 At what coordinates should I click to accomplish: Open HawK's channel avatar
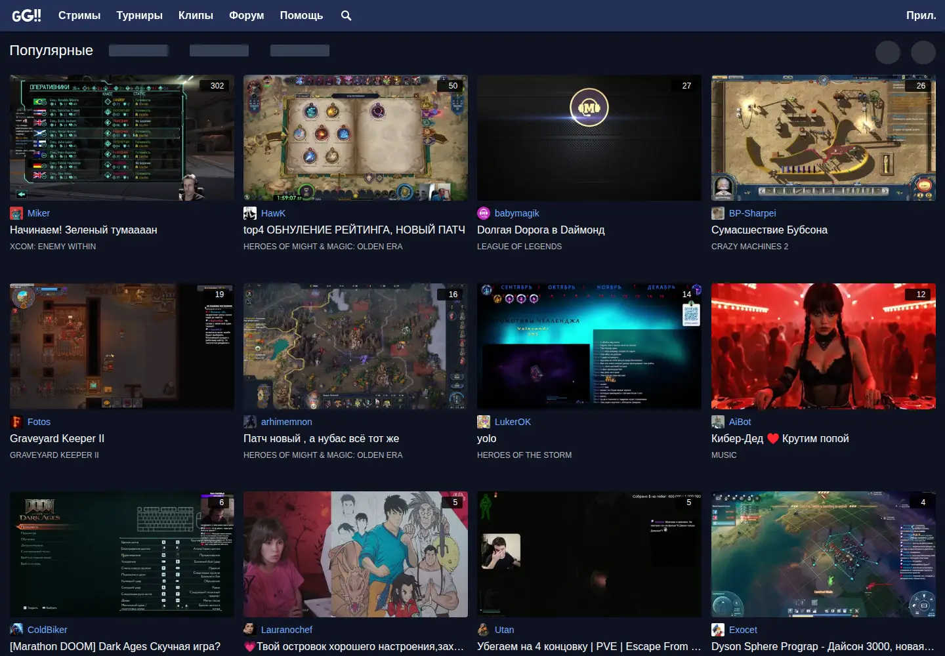click(x=250, y=213)
